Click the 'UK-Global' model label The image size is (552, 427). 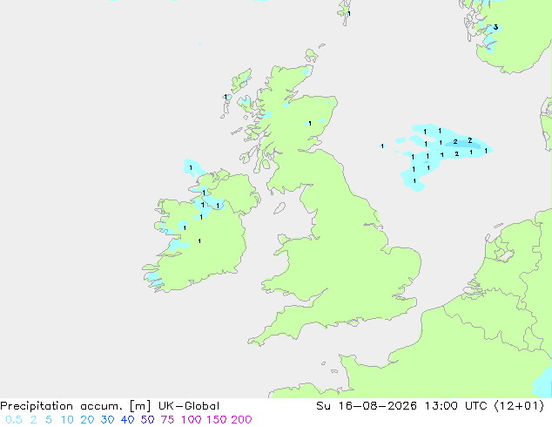tap(189, 406)
